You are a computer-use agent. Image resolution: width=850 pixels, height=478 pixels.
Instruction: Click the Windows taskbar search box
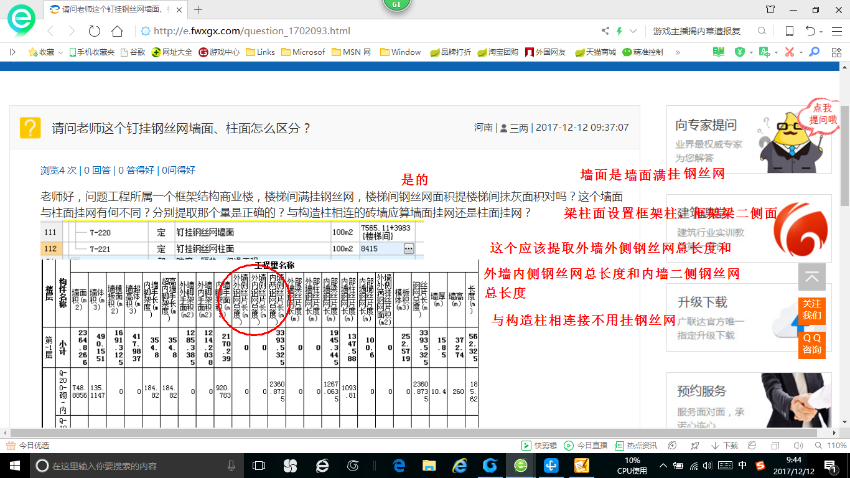(x=136, y=466)
